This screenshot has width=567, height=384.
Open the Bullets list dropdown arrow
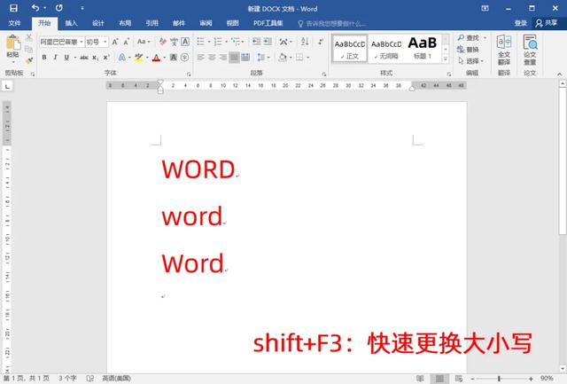(209, 42)
